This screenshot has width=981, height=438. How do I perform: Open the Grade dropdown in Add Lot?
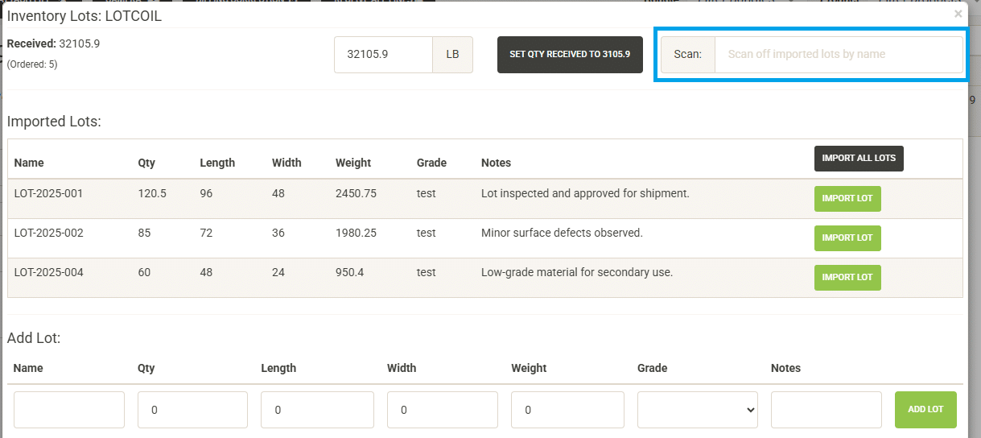point(697,410)
